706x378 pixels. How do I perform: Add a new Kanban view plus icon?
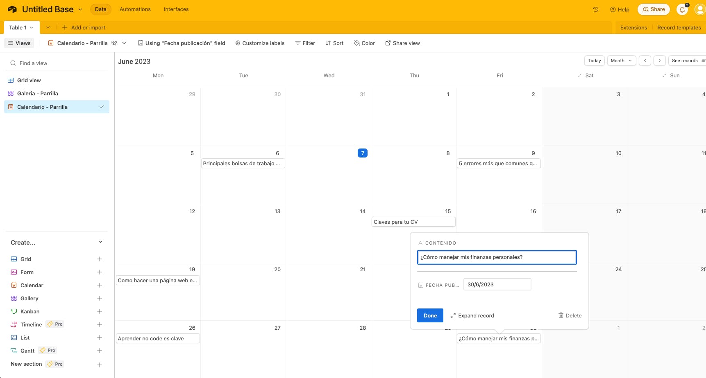(x=100, y=311)
